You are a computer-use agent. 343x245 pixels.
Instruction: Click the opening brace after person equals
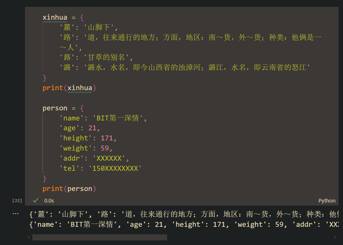click(81, 108)
